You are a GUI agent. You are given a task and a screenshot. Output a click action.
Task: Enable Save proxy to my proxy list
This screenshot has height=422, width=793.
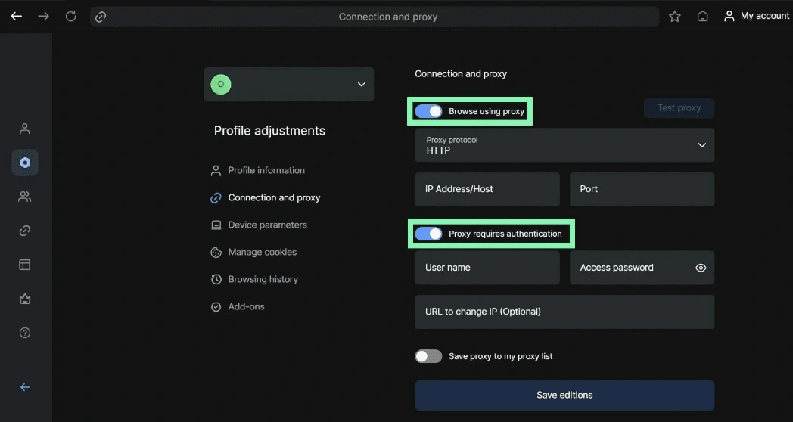[x=428, y=356]
